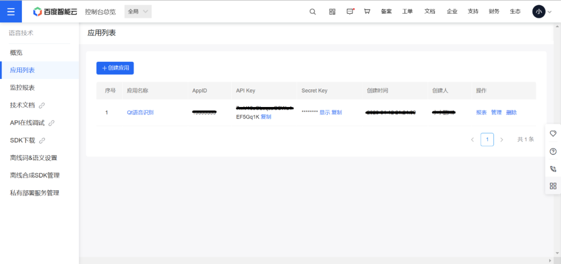Select 概览 in the sidebar

click(x=16, y=52)
